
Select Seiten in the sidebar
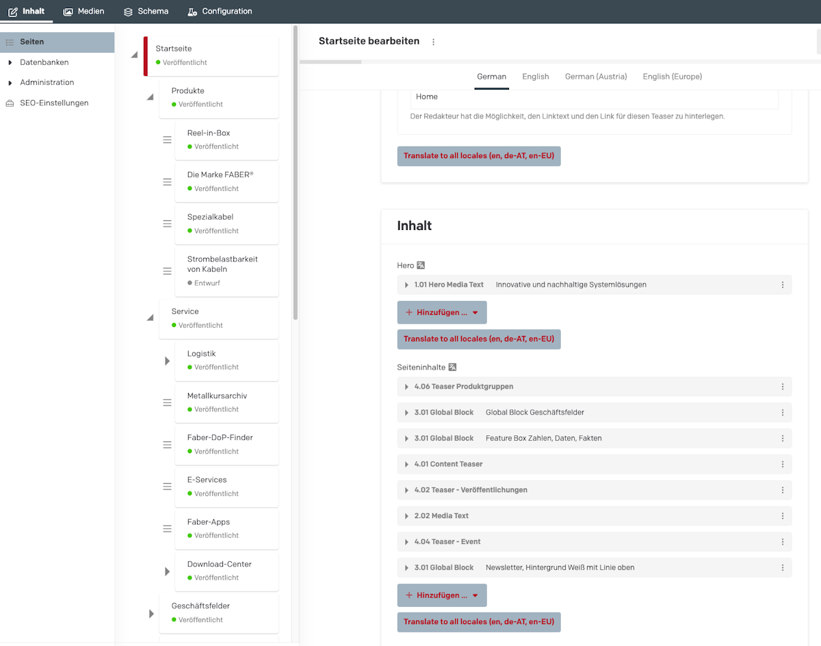pyautogui.click(x=57, y=42)
